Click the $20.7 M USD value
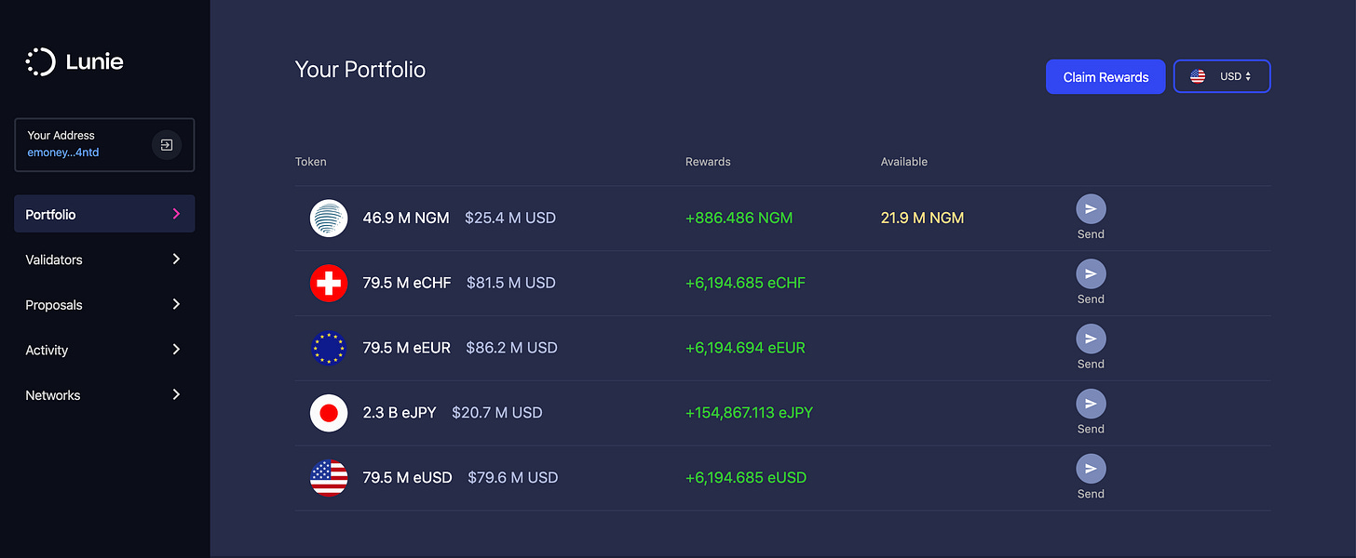Image resolution: width=1356 pixels, height=558 pixels. coord(497,413)
